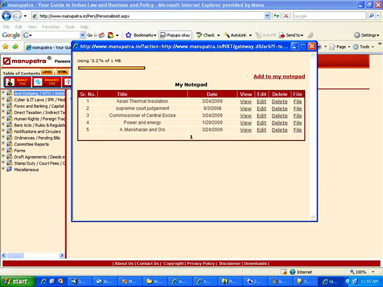Click the manupatra logo
Image resolution: width=383 pixels, height=287 pixels.
click(27, 61)
